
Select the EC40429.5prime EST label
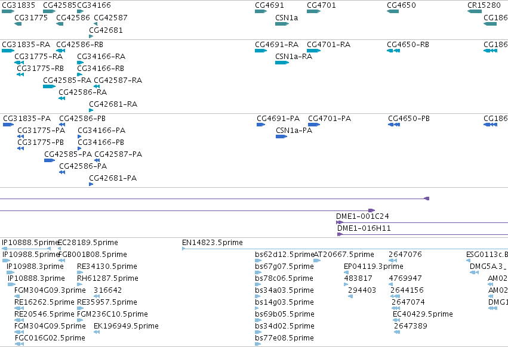(x=423, y=314)
